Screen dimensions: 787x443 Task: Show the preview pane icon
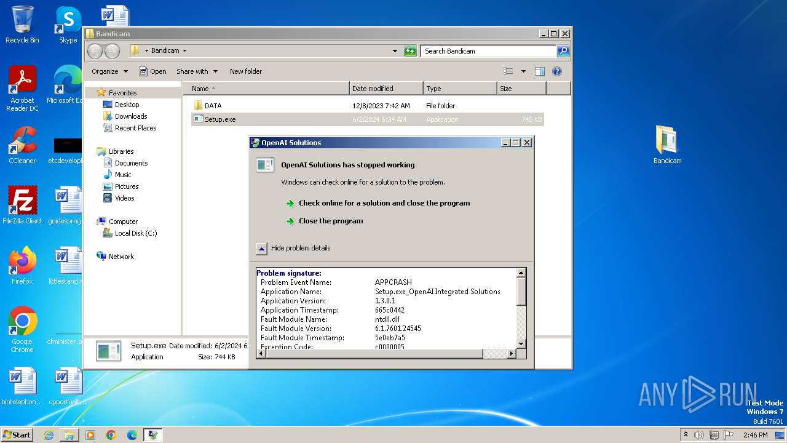[539, 71]
